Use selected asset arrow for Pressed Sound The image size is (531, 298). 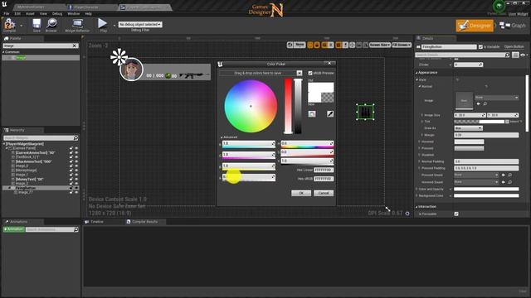tap(504, 175)
